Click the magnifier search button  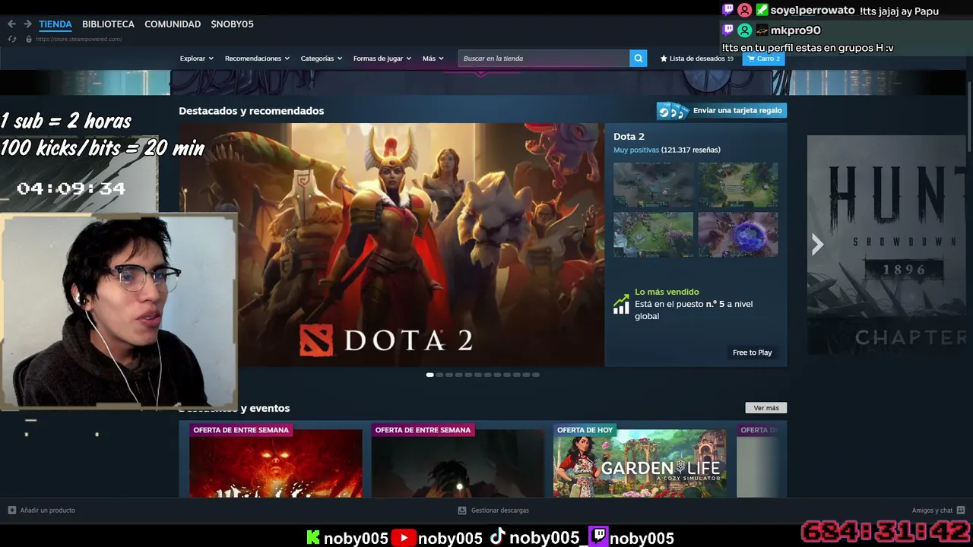639,58
